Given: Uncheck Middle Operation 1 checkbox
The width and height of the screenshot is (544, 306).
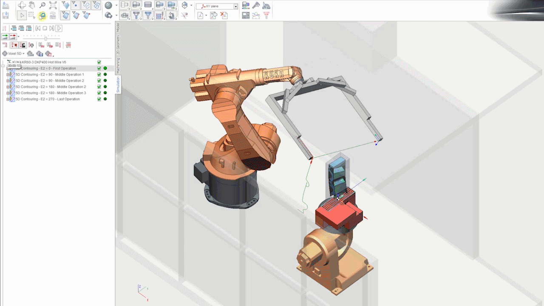Looking at the screenshot, I should pyautogui.click(x=99, y=74).
